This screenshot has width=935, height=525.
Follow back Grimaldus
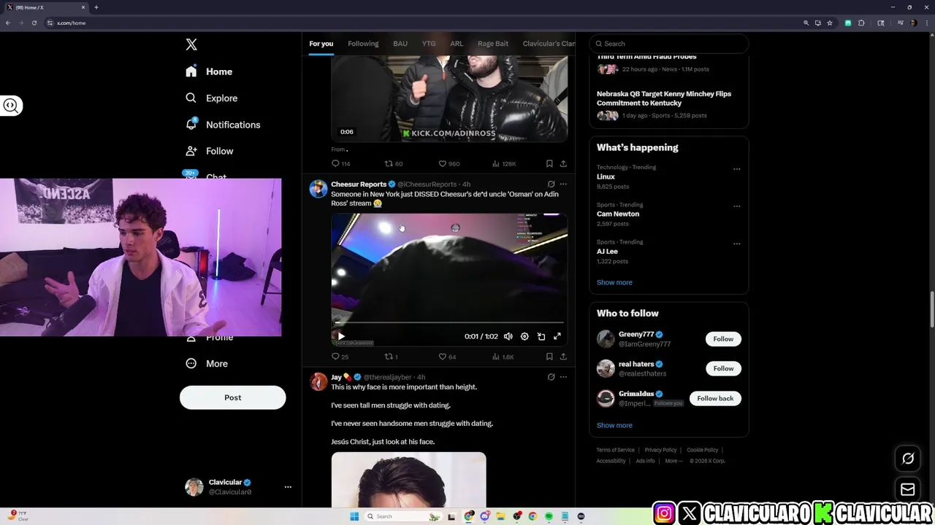tap(715, 398)
